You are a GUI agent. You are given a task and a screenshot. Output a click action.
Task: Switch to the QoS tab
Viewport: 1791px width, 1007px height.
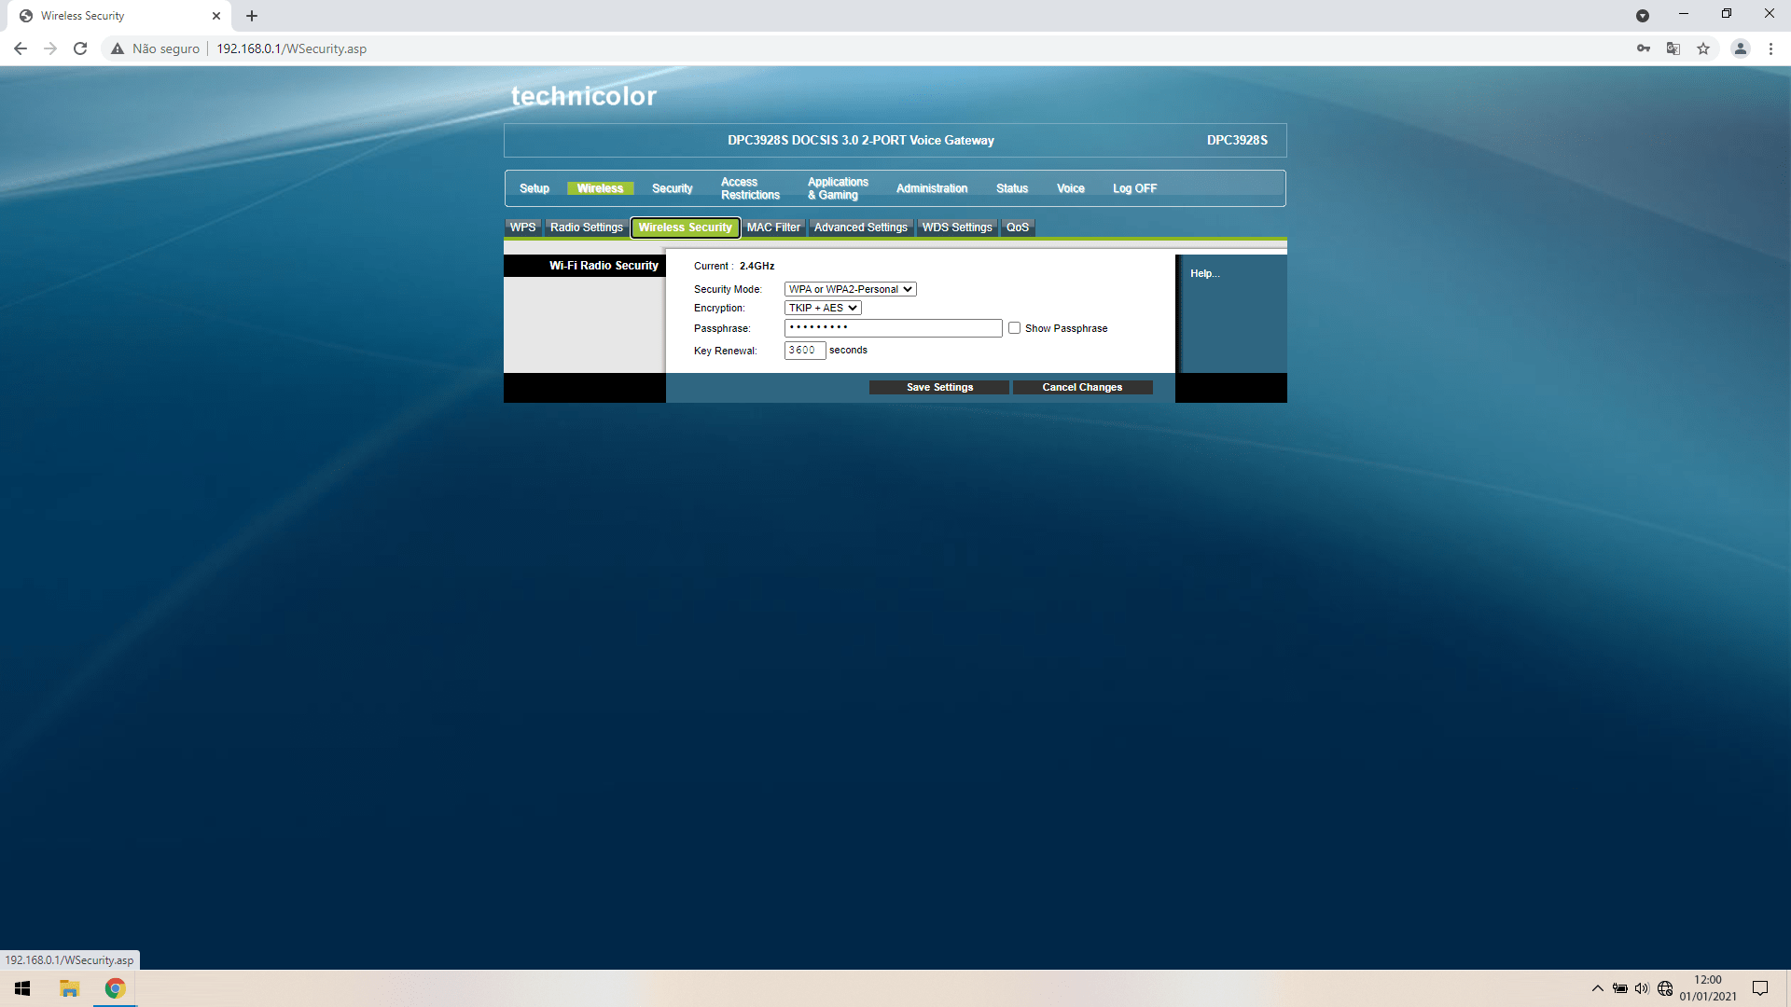[1018, 228]
